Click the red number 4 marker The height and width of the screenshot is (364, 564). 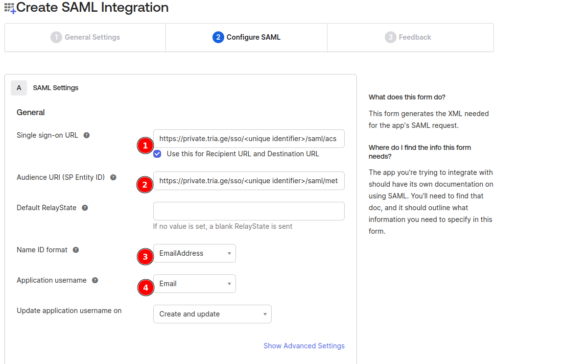145,288
